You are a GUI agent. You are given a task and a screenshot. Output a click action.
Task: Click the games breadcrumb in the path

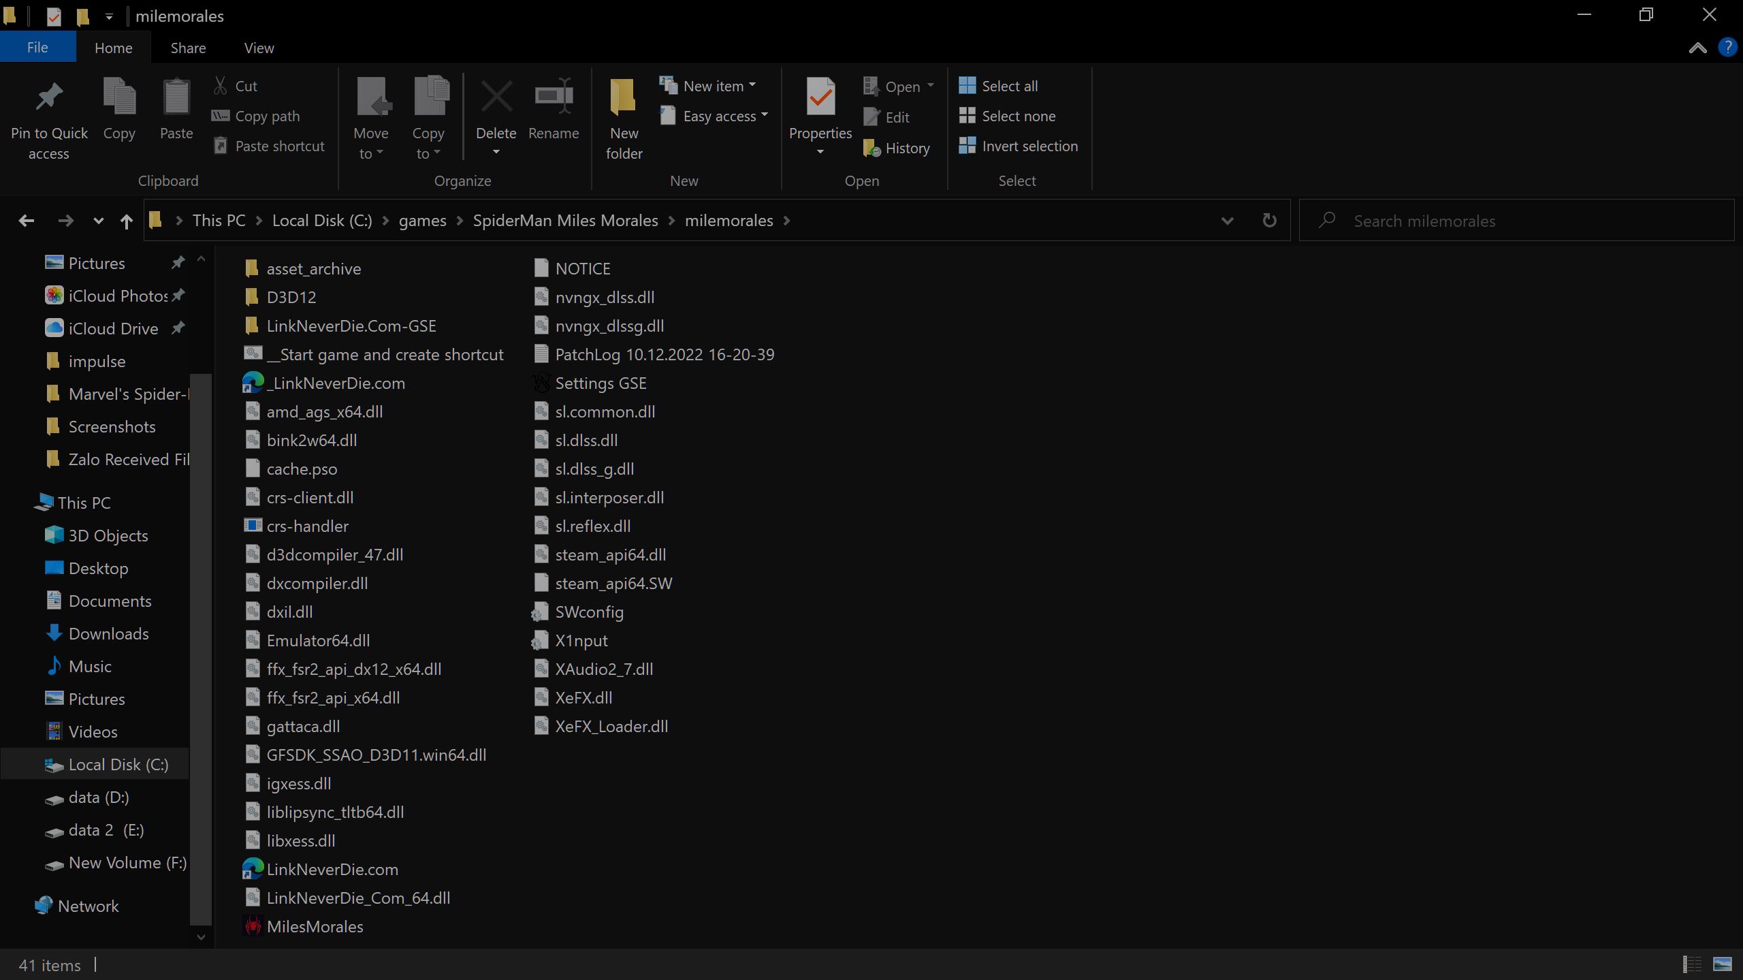coord(422,221)
